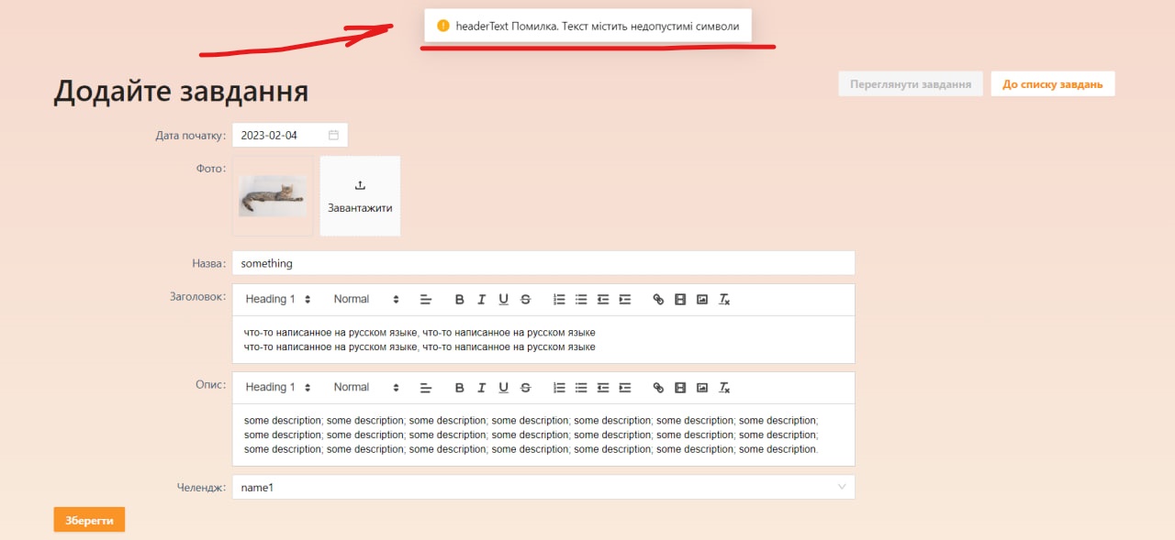
Task: Insert bullet list in Опис editor
Action: point(581,387)
